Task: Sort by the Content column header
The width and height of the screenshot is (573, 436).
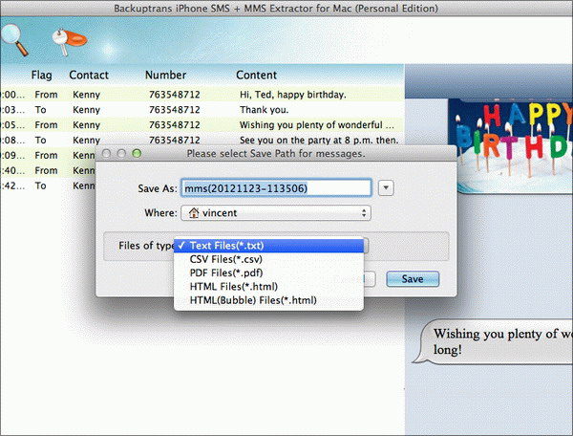Action: coord(256,75)
